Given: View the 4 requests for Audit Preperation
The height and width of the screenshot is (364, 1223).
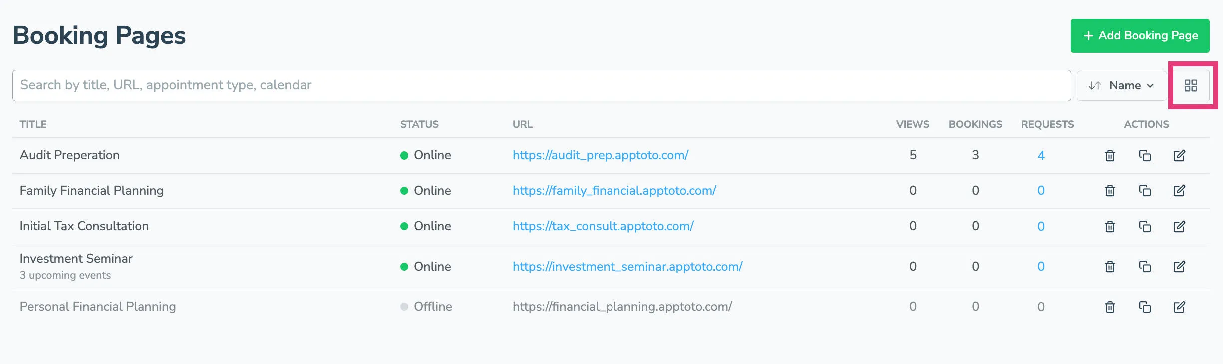Looking at the screenshot, I should [1041, 155].
